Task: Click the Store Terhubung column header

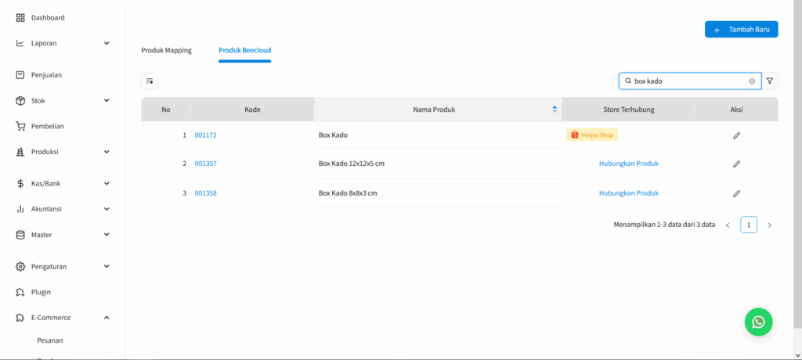Action: pyautogui.click(x=629, y=110)
